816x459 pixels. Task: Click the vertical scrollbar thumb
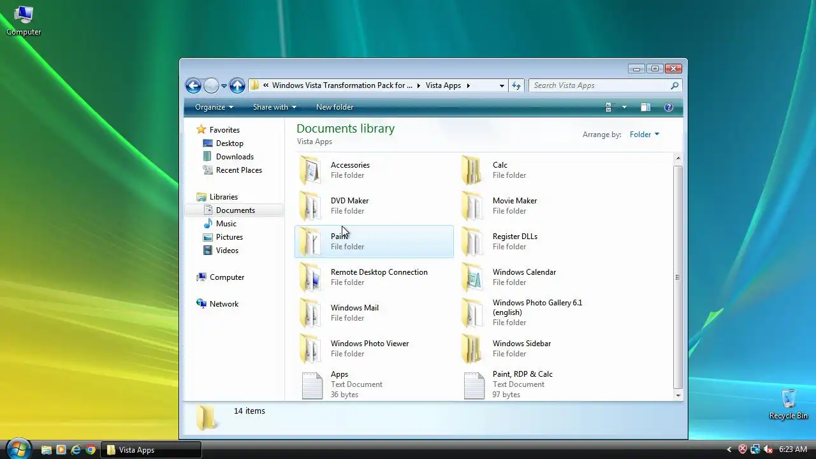(678, 277)
